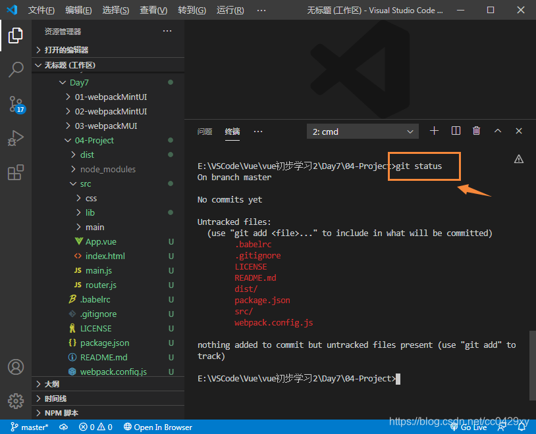Open the 选择(S) menu

click(116, 11)
